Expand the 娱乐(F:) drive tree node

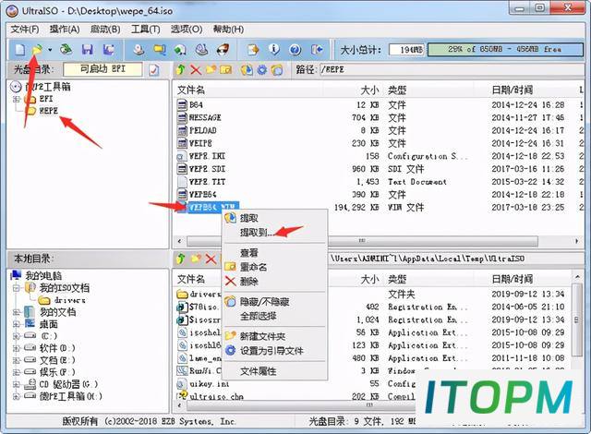[16, 372]
